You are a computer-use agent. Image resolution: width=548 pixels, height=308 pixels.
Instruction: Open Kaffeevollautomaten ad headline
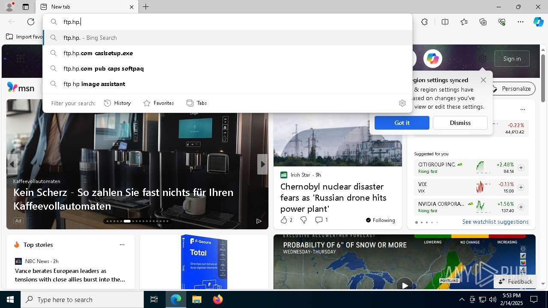point(123,199)
